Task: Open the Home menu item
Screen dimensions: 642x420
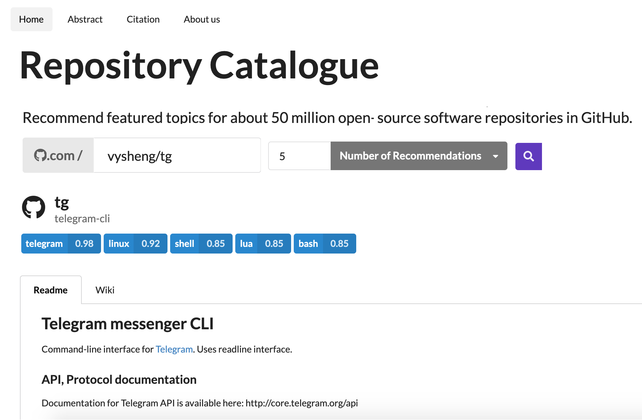Action: [31, 19]
